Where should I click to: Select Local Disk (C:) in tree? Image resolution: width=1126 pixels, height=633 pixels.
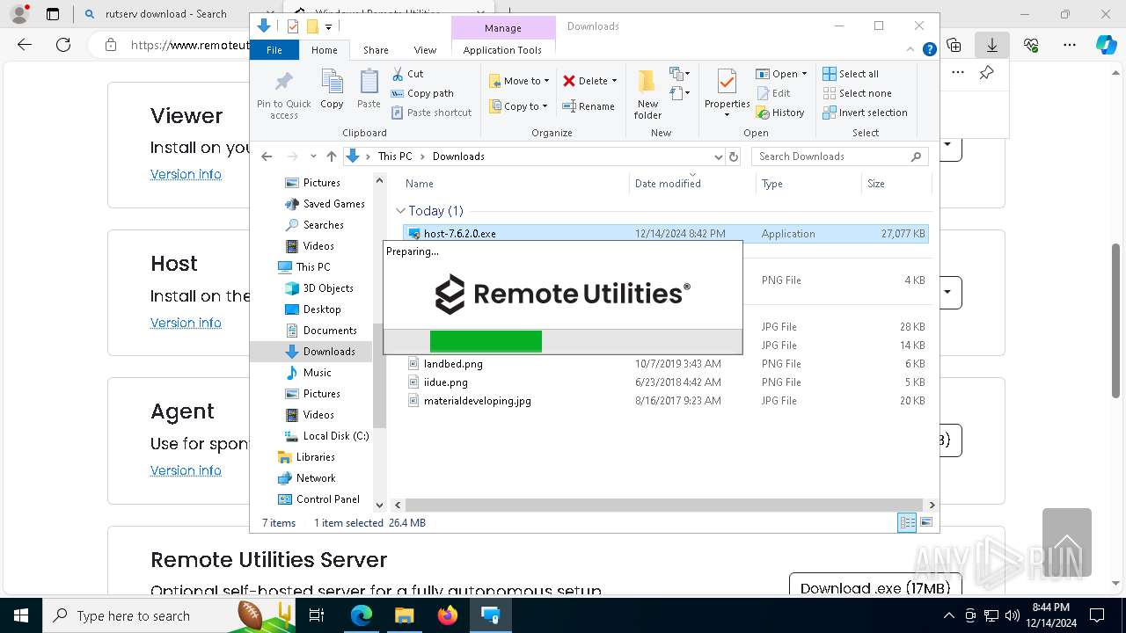[x=335, y=436]
